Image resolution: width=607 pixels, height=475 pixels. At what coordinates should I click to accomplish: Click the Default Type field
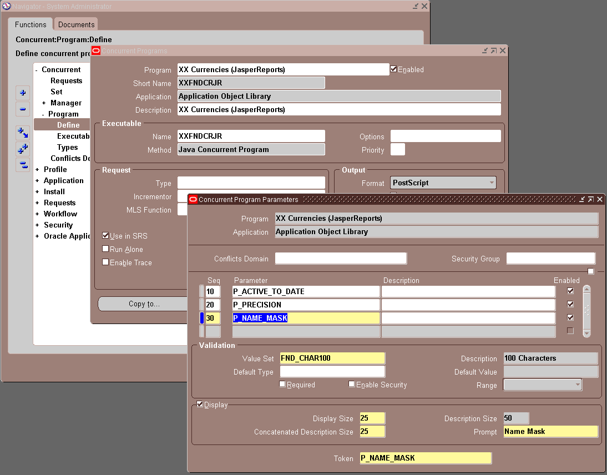pyautogui.click(x=332, y=372)
